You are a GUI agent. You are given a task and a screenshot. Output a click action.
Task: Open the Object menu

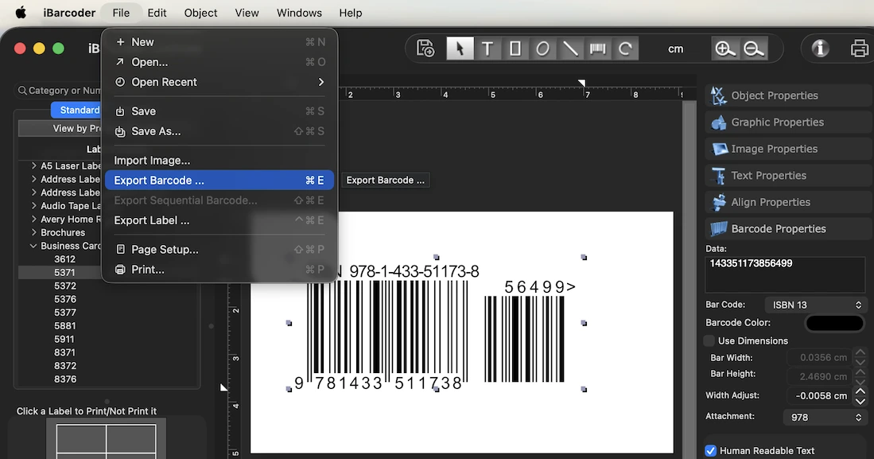200,12
